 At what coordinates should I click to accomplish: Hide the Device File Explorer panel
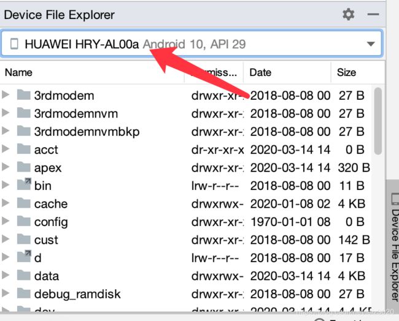tap(373, 15)
